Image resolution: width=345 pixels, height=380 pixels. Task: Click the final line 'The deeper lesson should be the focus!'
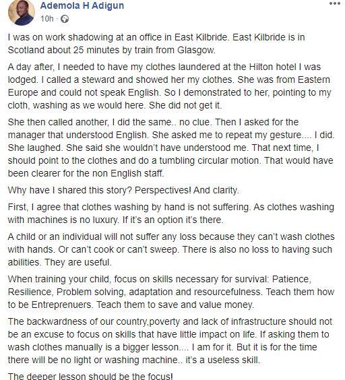point(90,376)
